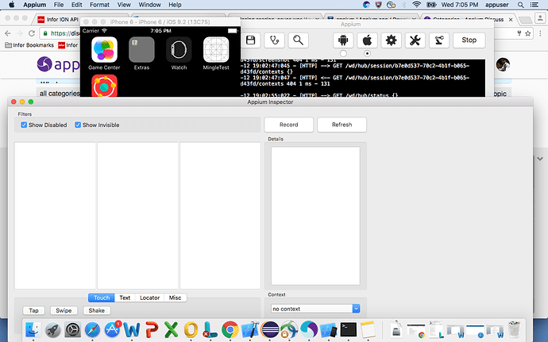
Task: Select the Android platform radio button
Action: pos(343,53)
